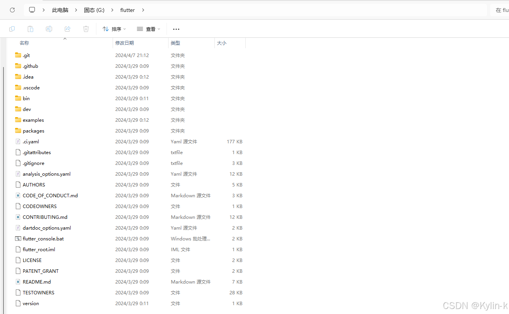Click the flutter_console.bat file icon
509x314 pixels.
(18, 238)
